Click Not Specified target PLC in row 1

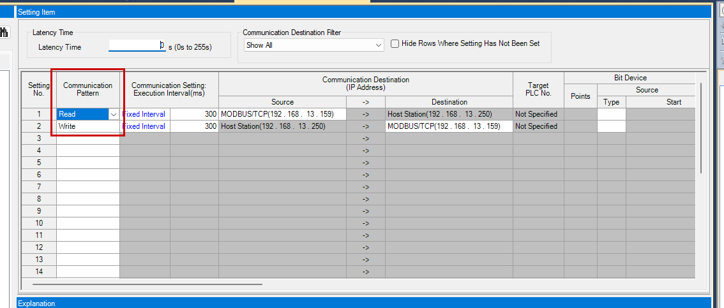(538, 114)
